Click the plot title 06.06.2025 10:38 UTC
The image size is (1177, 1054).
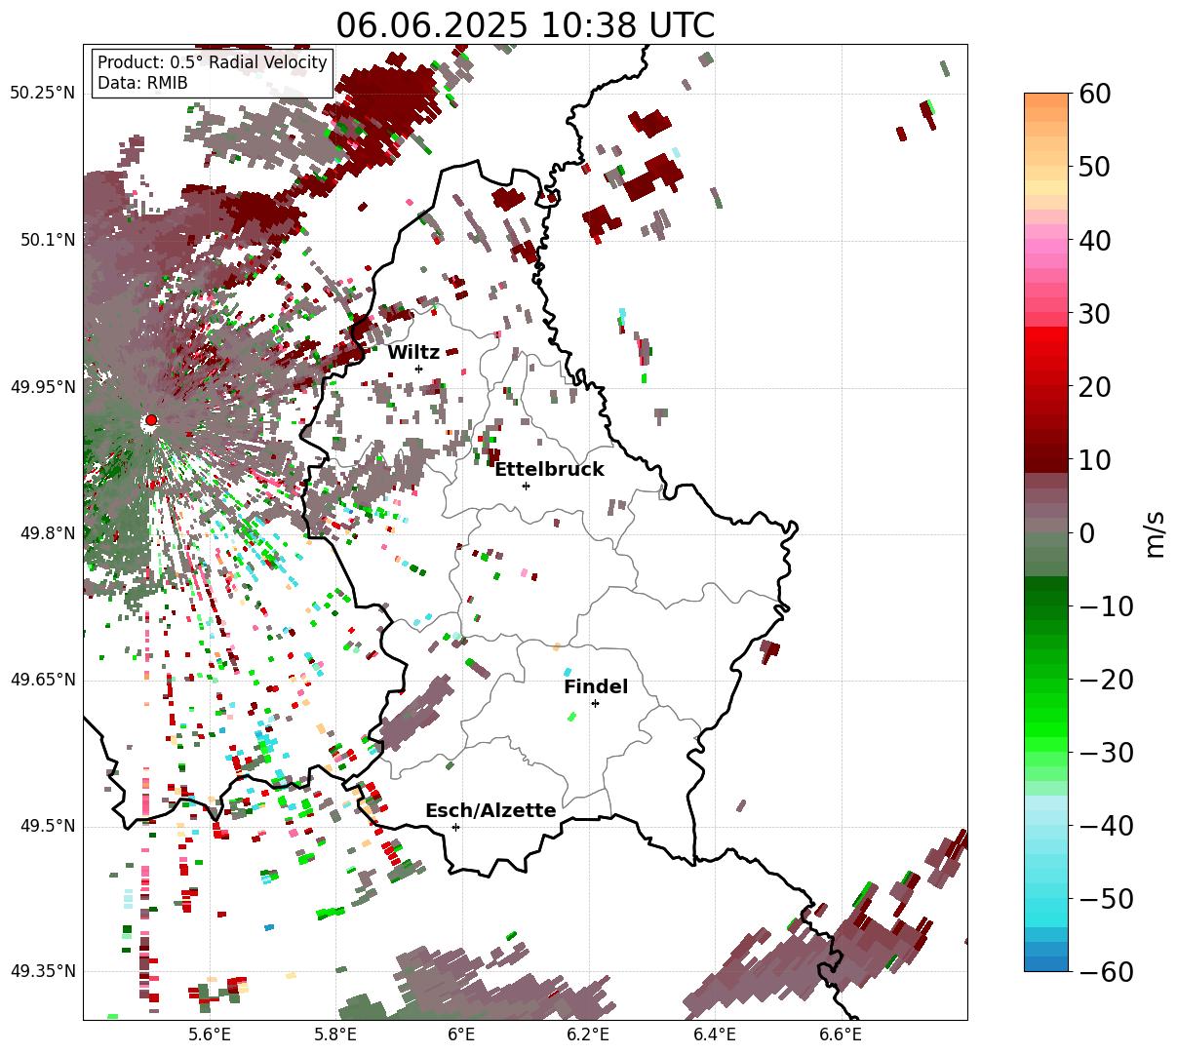click(x=525, y=25)
